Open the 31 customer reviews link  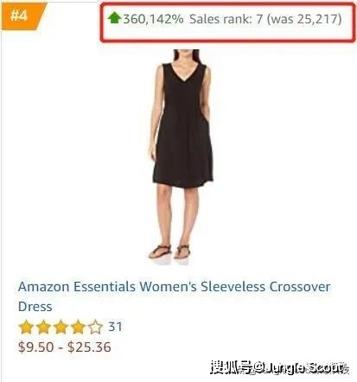point(115,327)
